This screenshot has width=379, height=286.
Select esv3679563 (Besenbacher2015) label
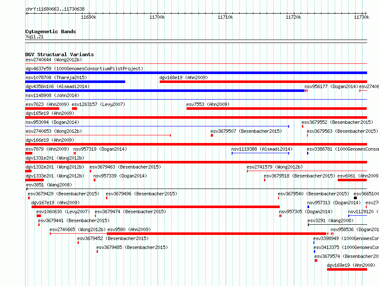point(342,131)
